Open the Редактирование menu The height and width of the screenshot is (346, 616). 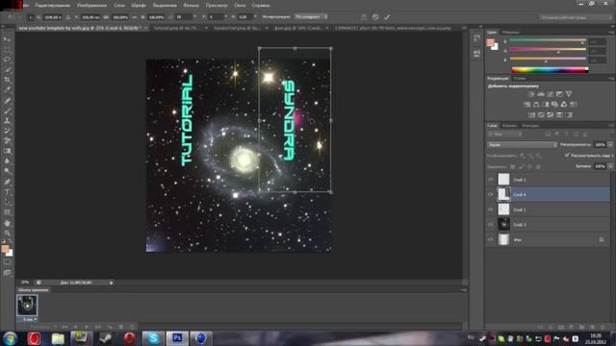tap(52, 6)
